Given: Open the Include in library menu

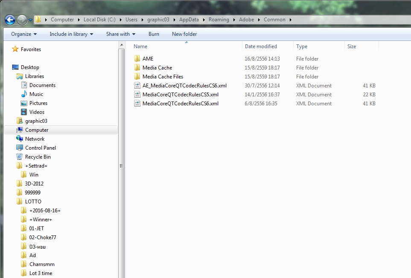Looking at the screenshot, I should [71, 34].
